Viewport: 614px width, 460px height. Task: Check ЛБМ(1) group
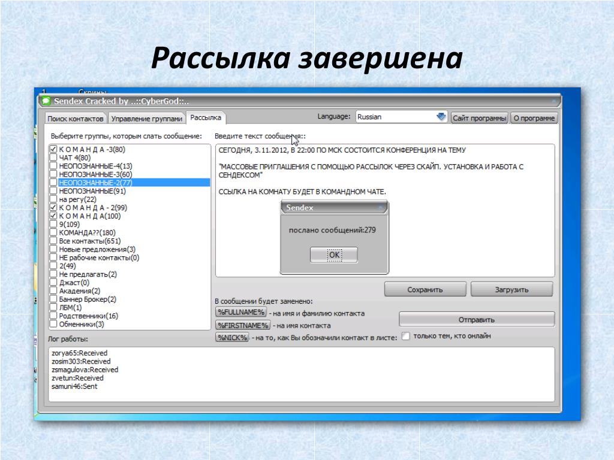coord(53,307)
